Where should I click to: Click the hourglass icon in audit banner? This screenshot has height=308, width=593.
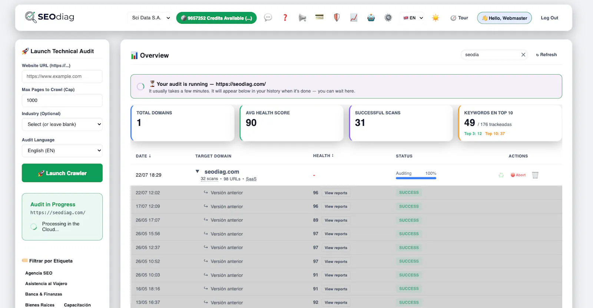pos(152,84)
